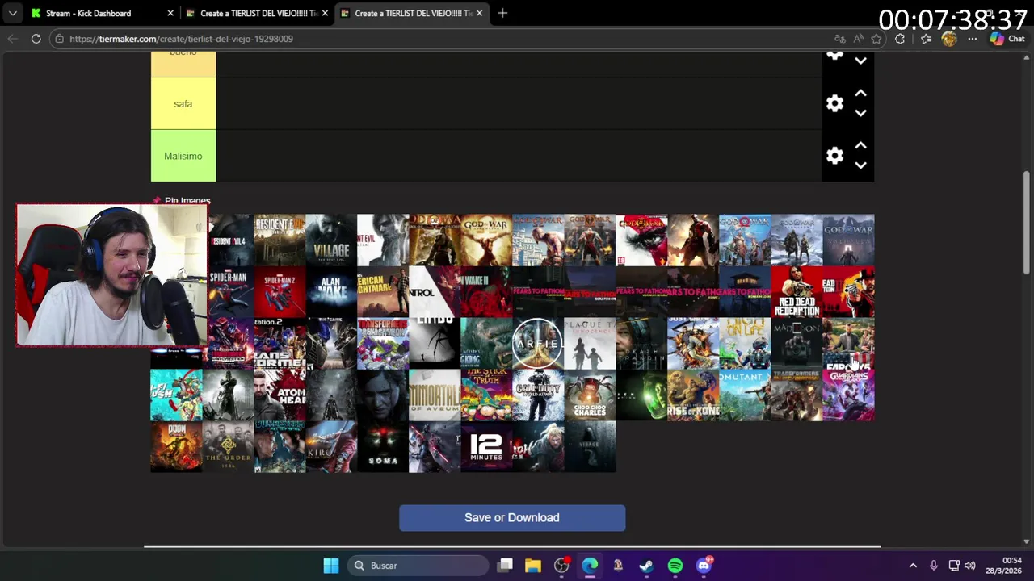
Task: Switch to the second Create a TIERLIST tab
Action: (x=413, y=13)
